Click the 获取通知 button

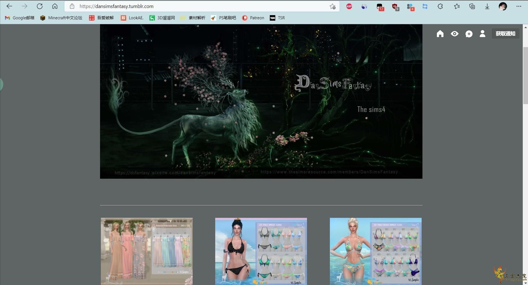click(505, 34)
